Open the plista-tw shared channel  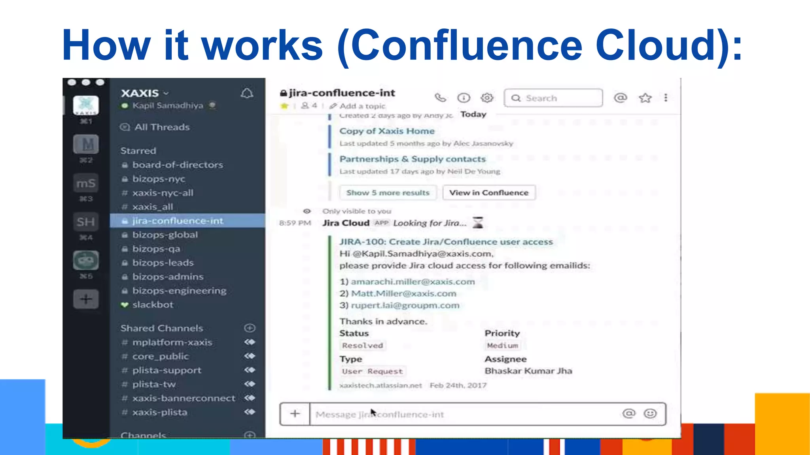(x=154, y=384)
